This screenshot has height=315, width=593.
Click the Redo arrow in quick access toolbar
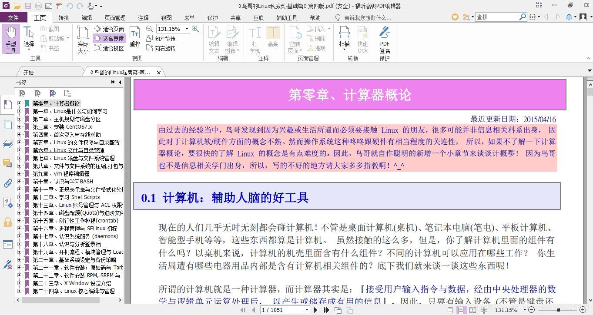[80, 6]
